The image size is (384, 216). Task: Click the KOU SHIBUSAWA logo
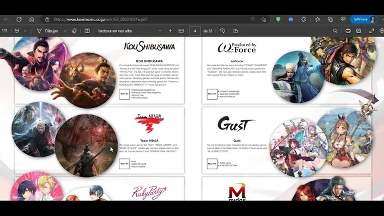(149, 46)
